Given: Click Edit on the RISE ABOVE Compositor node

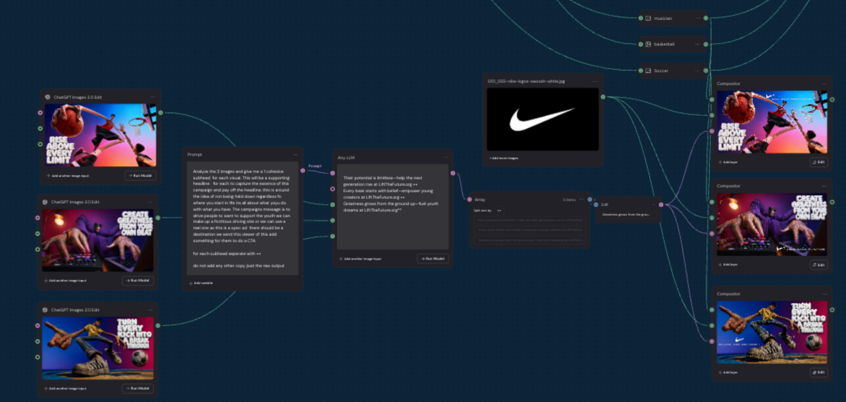Looking at the screenshot, I should [819, 162].
